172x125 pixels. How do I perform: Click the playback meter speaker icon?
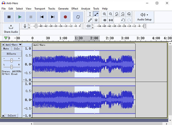click(89, 26)
